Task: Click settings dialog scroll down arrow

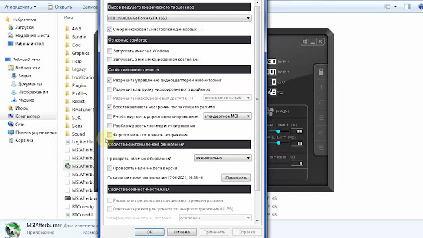Action: pos(257,221)
